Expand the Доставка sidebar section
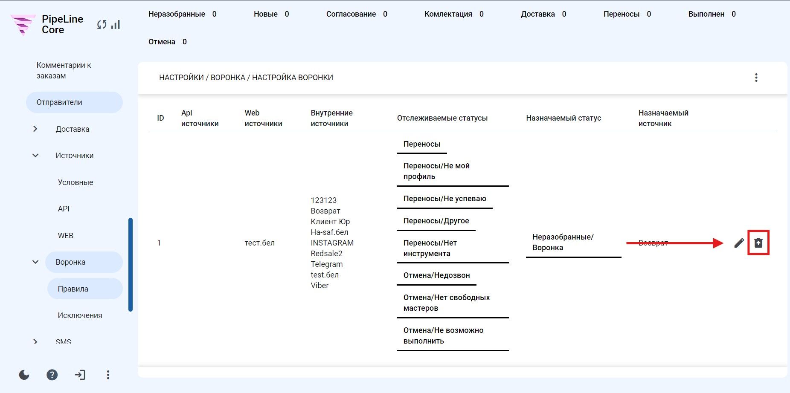This screenshot has height=393, width=790. pos(35,129)
